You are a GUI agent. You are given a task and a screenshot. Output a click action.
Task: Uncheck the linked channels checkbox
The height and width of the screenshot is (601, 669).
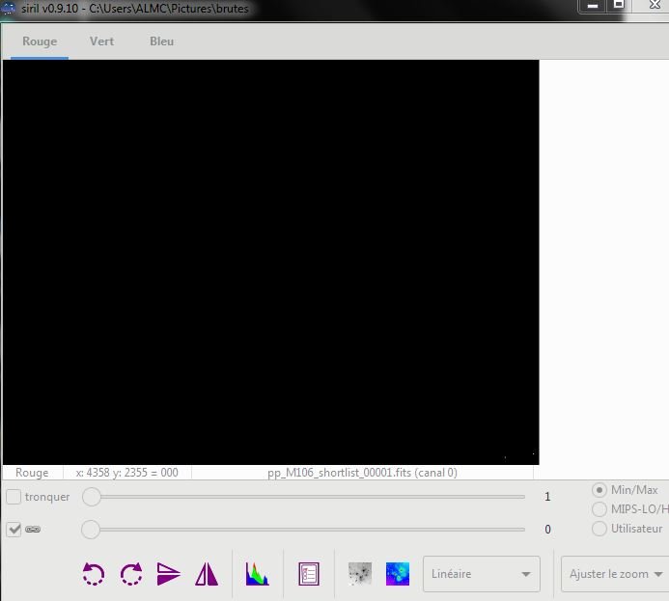click(x=14, y=530)
